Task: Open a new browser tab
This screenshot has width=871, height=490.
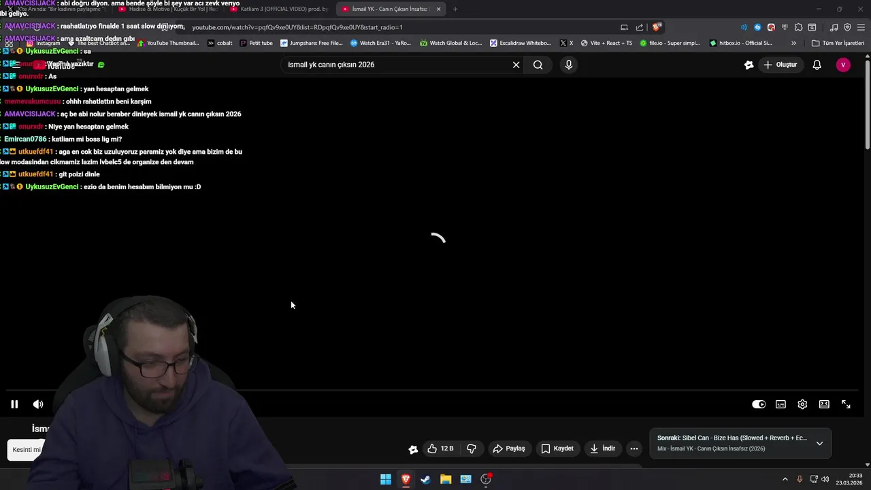Action: coord(455,9)
